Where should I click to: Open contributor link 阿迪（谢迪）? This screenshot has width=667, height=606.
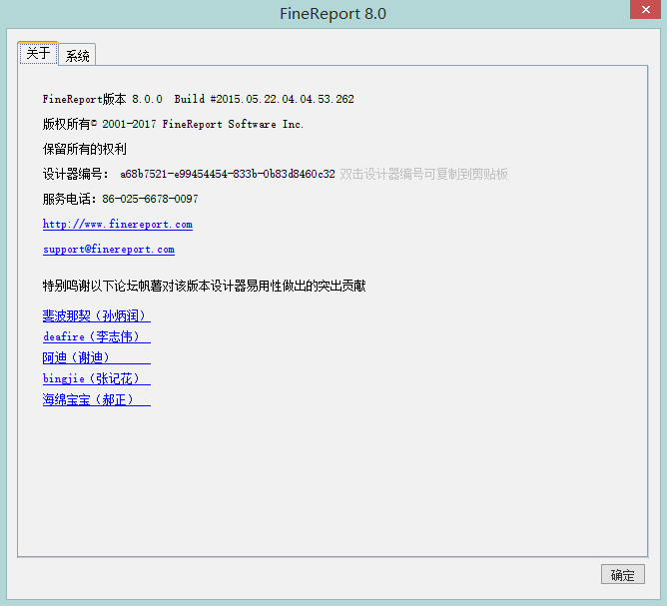[97, 357]
